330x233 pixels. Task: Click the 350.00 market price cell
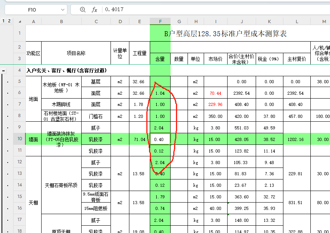pos(216,116)
